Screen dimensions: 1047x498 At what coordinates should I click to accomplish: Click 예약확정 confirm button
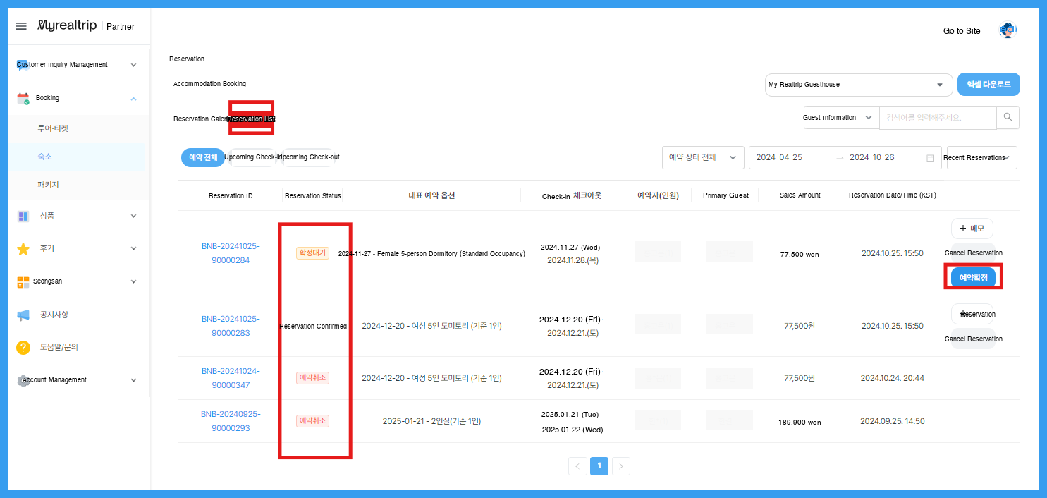pos(973,278)
